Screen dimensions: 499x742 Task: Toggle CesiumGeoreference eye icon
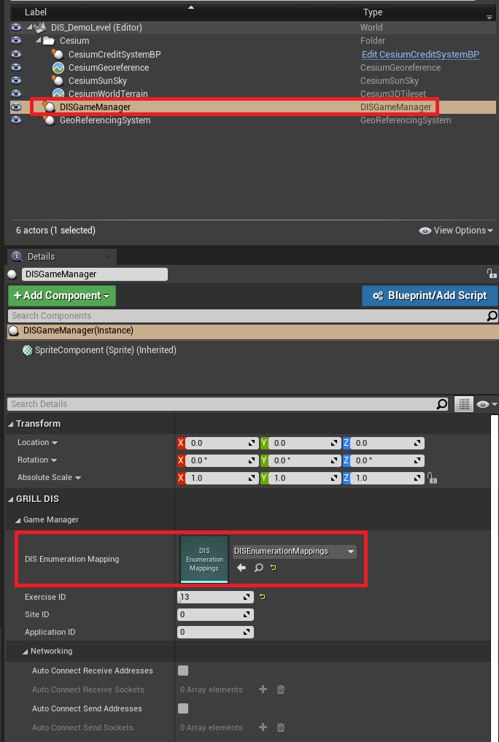(x=16, y=67)
